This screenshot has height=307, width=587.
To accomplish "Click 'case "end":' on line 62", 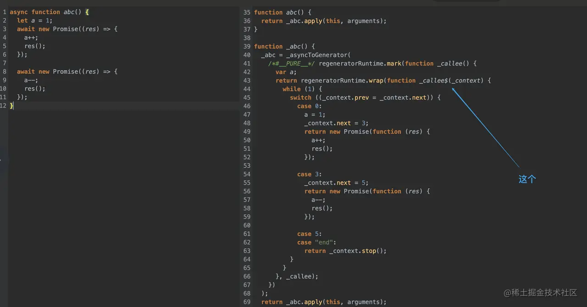I will pos(316,242).
